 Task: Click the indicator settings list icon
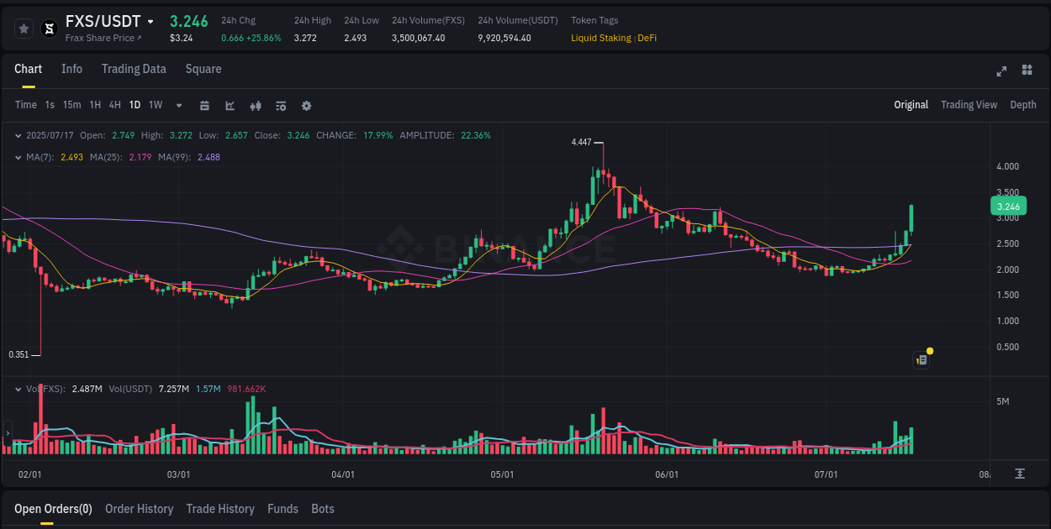pos(280,105)
